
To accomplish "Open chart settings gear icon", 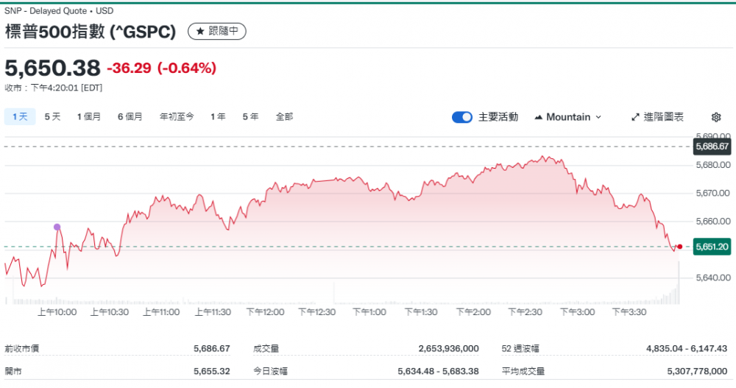I will click(716, 117).
